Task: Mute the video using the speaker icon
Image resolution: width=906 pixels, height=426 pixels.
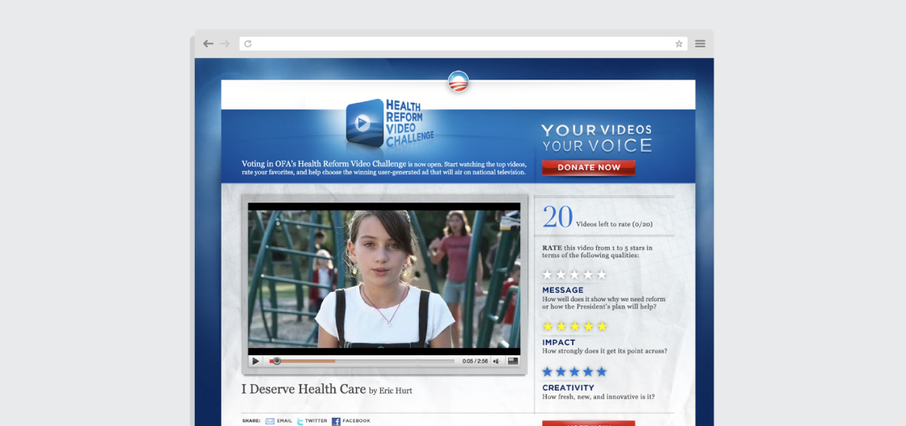Action: tap(496, 361)
